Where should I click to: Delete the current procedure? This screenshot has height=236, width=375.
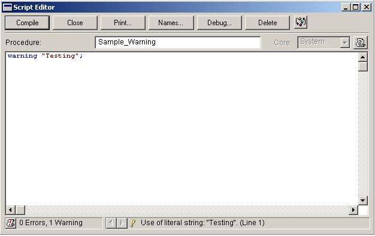267,23
